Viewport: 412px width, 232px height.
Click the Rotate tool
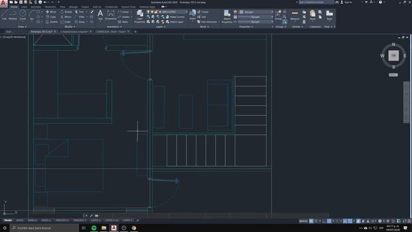click(x=66, y=12)
